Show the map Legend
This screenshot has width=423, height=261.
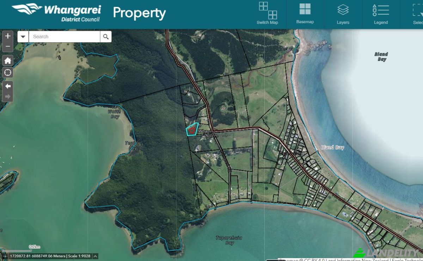(381, 13)
